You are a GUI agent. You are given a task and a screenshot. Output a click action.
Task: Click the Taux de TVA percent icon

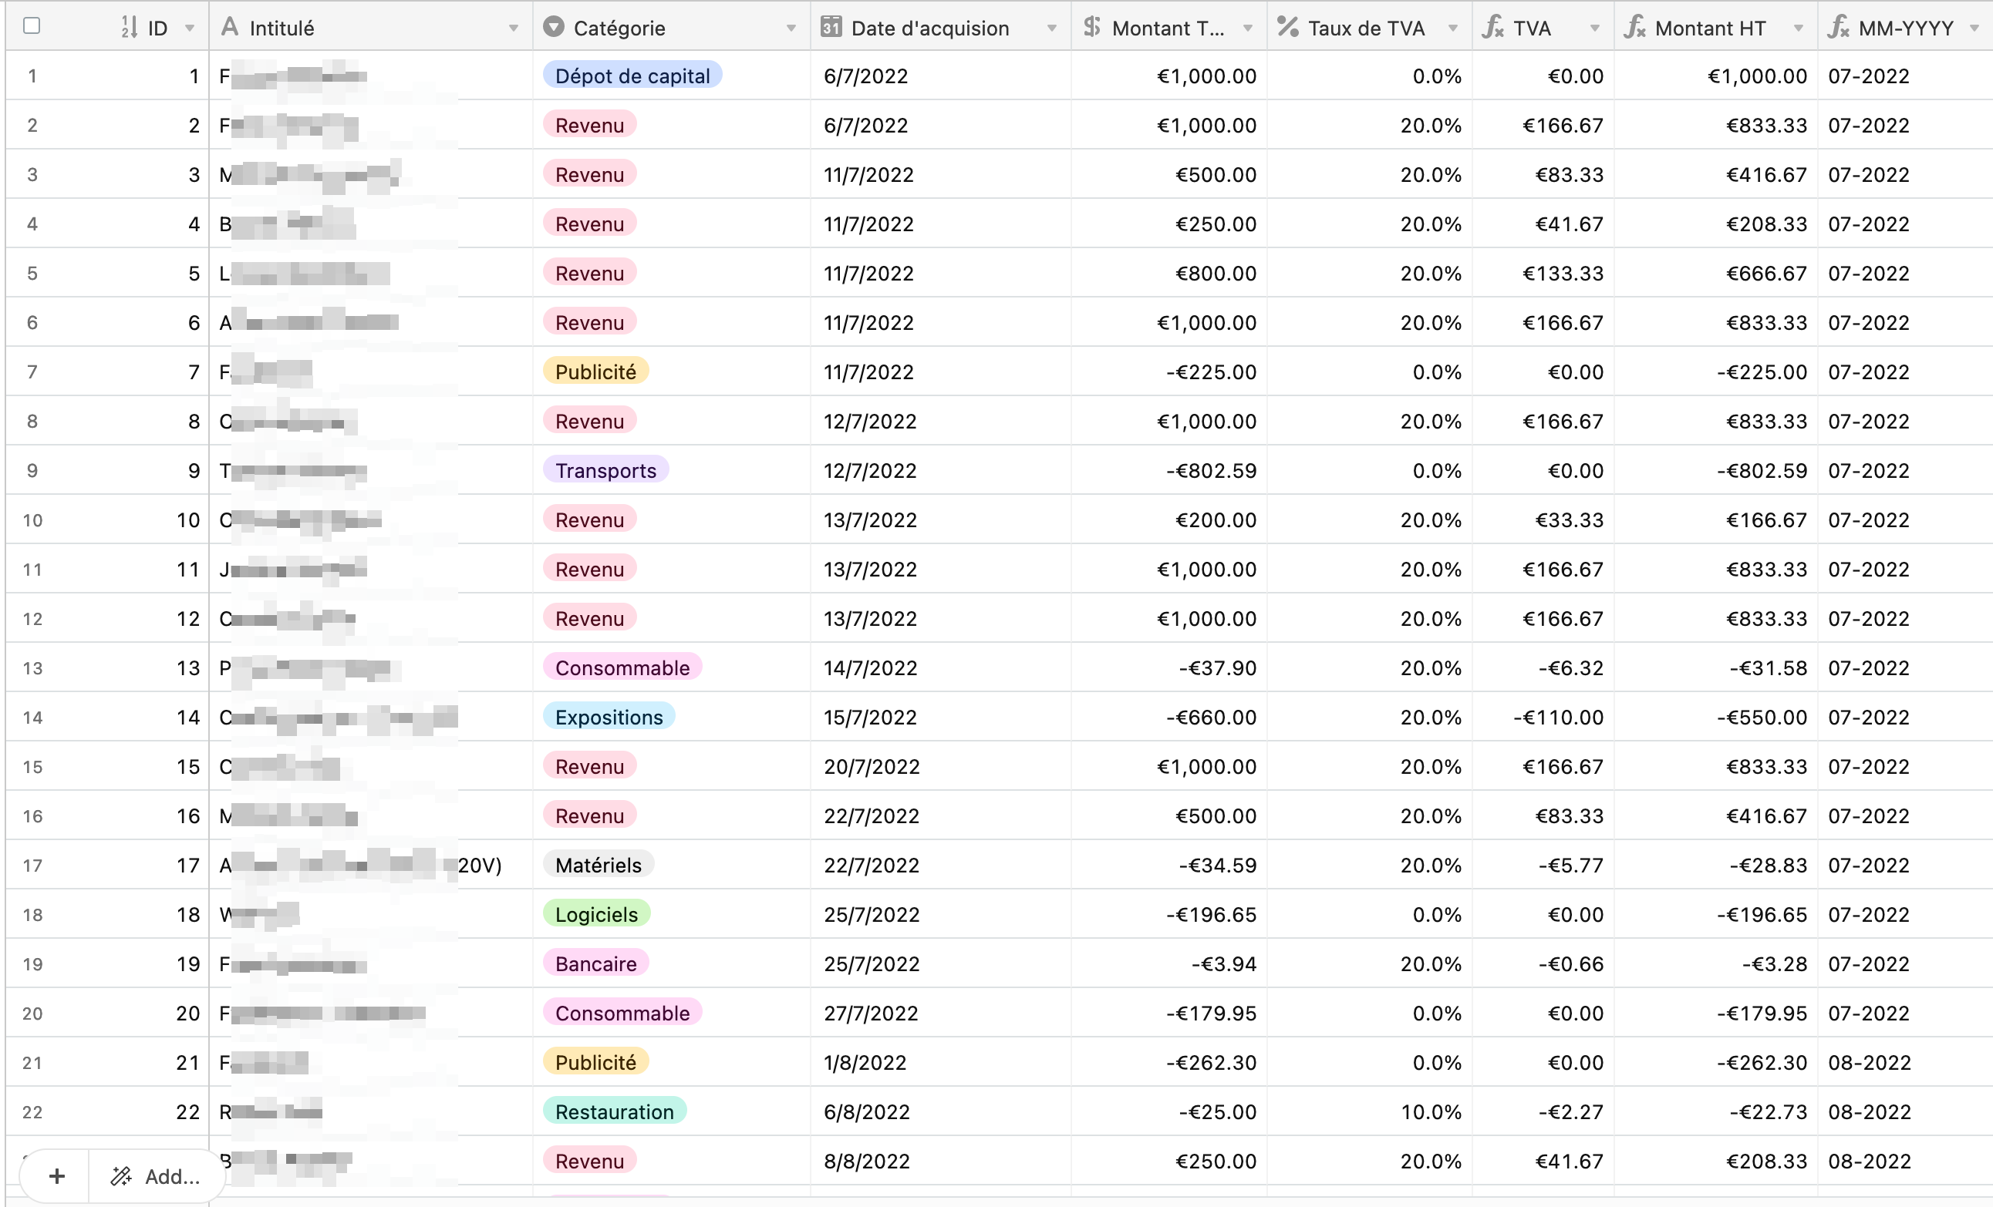pos(1288,28)
